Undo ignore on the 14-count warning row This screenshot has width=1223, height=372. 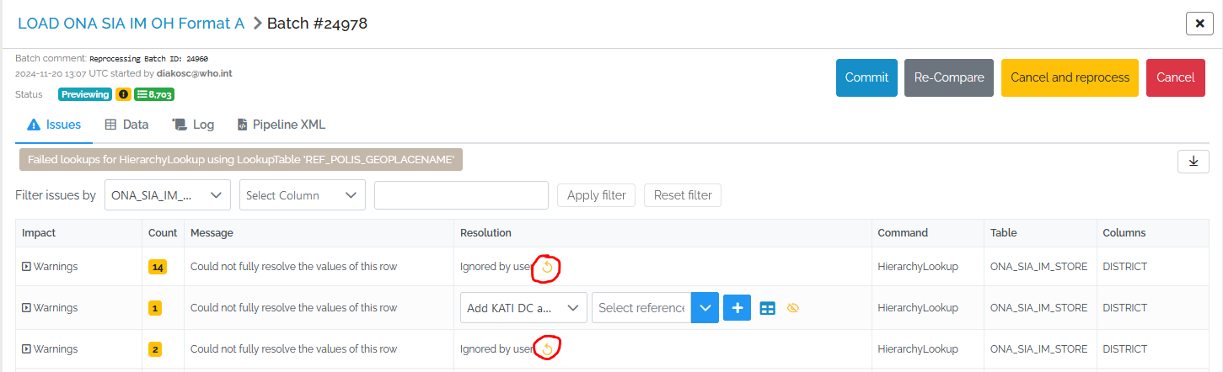[548, 267]
